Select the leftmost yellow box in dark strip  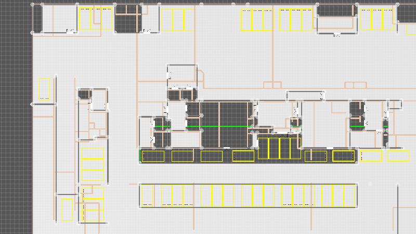click(153, 156)
